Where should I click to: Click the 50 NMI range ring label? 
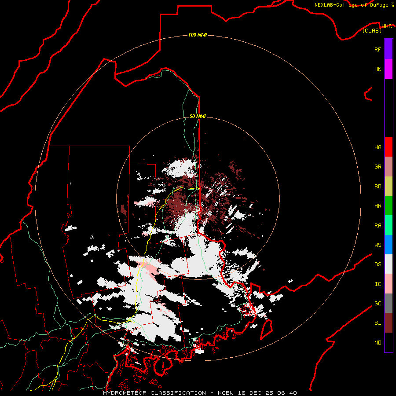[198, 117]
